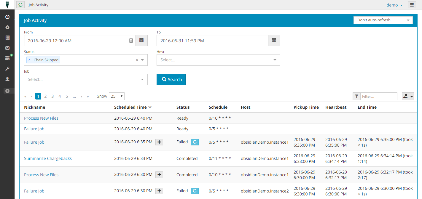Resubmit the 6:35 PM failed Failure Job
This screenshot has width=422, height=199.
(195, 142)
